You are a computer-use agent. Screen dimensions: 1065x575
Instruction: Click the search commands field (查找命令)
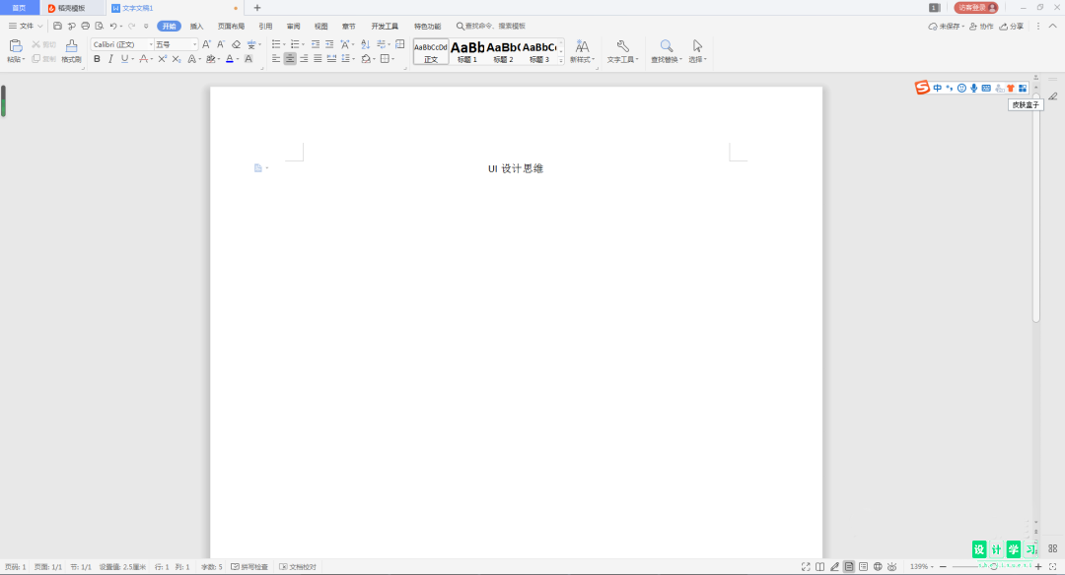[x=490, y=27]
